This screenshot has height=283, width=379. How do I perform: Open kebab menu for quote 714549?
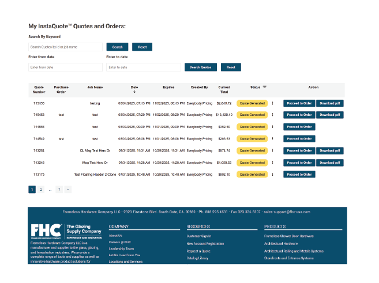pos(272,139)
